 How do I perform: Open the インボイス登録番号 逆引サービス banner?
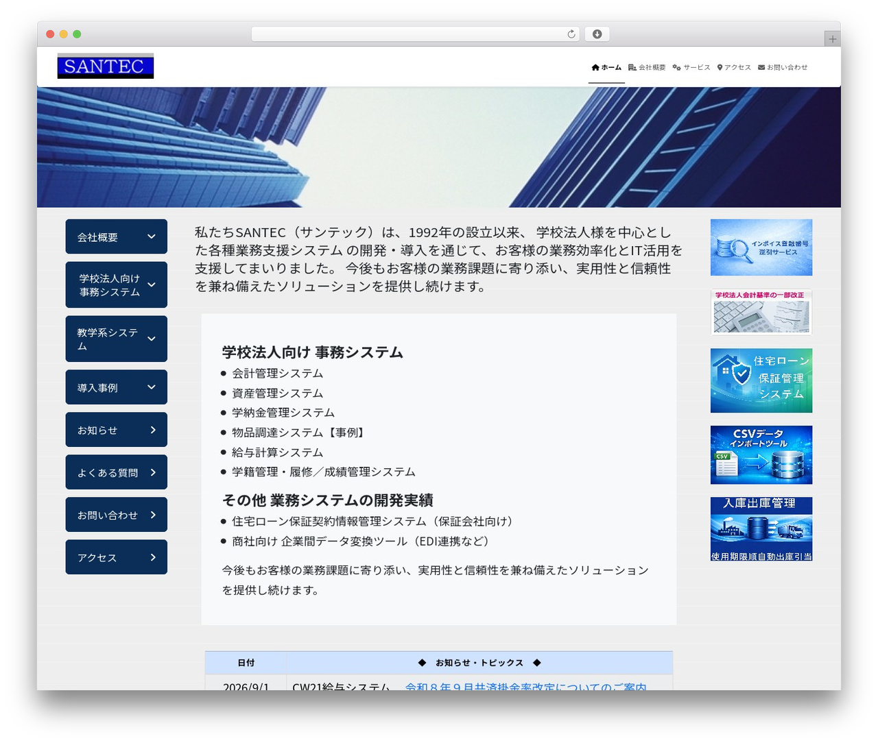pyautogui.click(x=761, y=247)
